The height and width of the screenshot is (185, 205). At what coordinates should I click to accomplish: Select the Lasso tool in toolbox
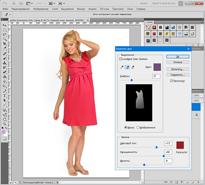[x=5, y=34]
